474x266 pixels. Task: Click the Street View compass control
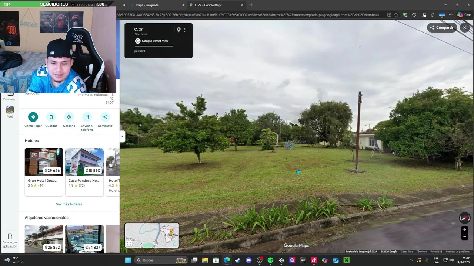[x=464, y=218]
